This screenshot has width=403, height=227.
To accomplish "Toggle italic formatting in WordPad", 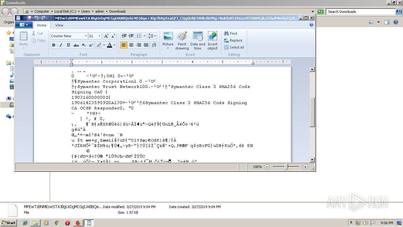I will point(61,45).
